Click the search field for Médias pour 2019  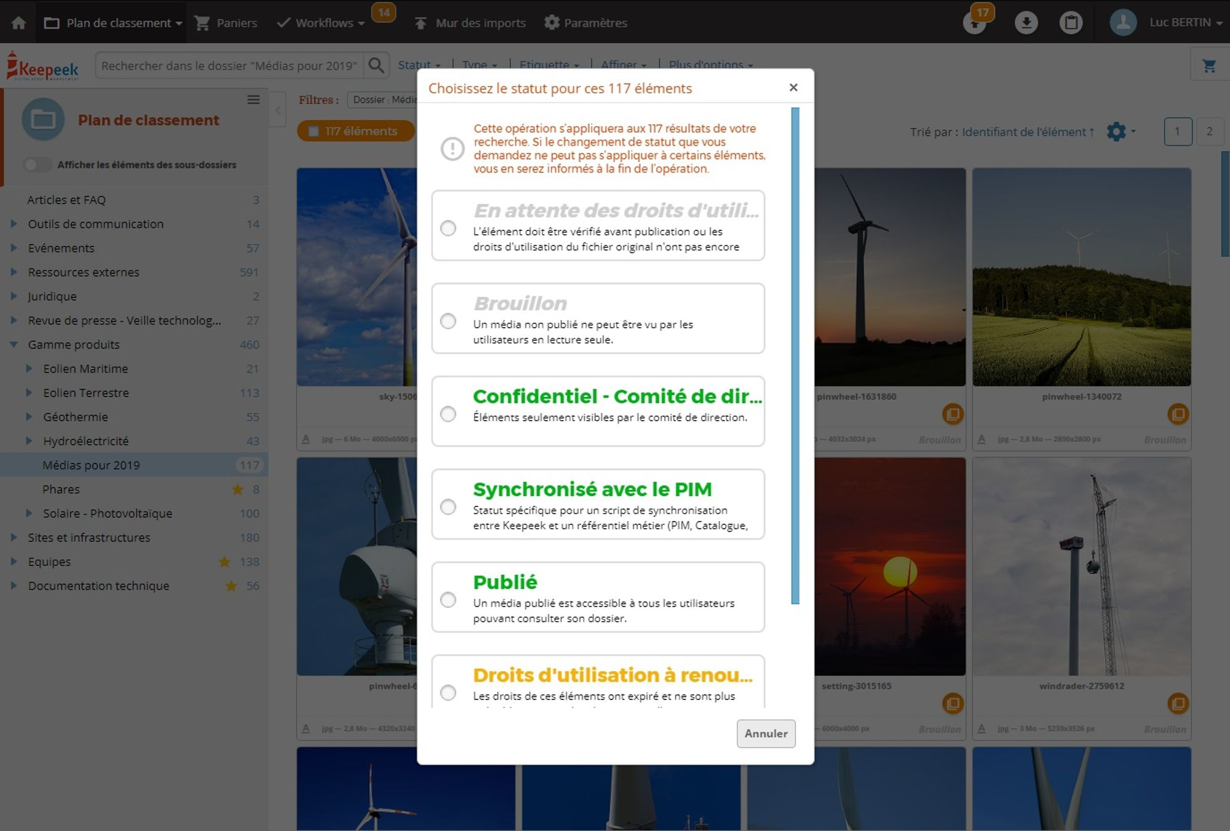(229, 65)
